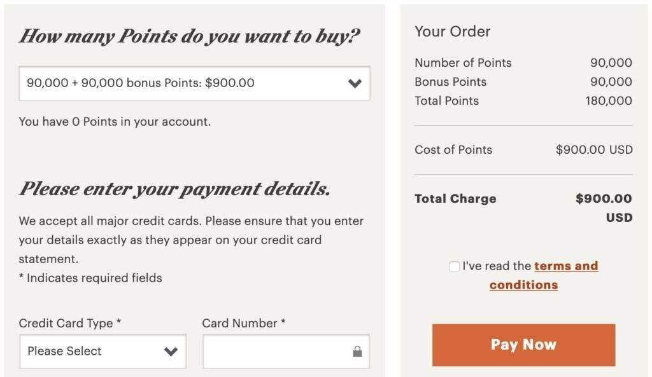The width and height of the screenshot is (652, 377).
Task: Click the 'How many Points do you want to buy?' heading
Action: pos(190,36)
